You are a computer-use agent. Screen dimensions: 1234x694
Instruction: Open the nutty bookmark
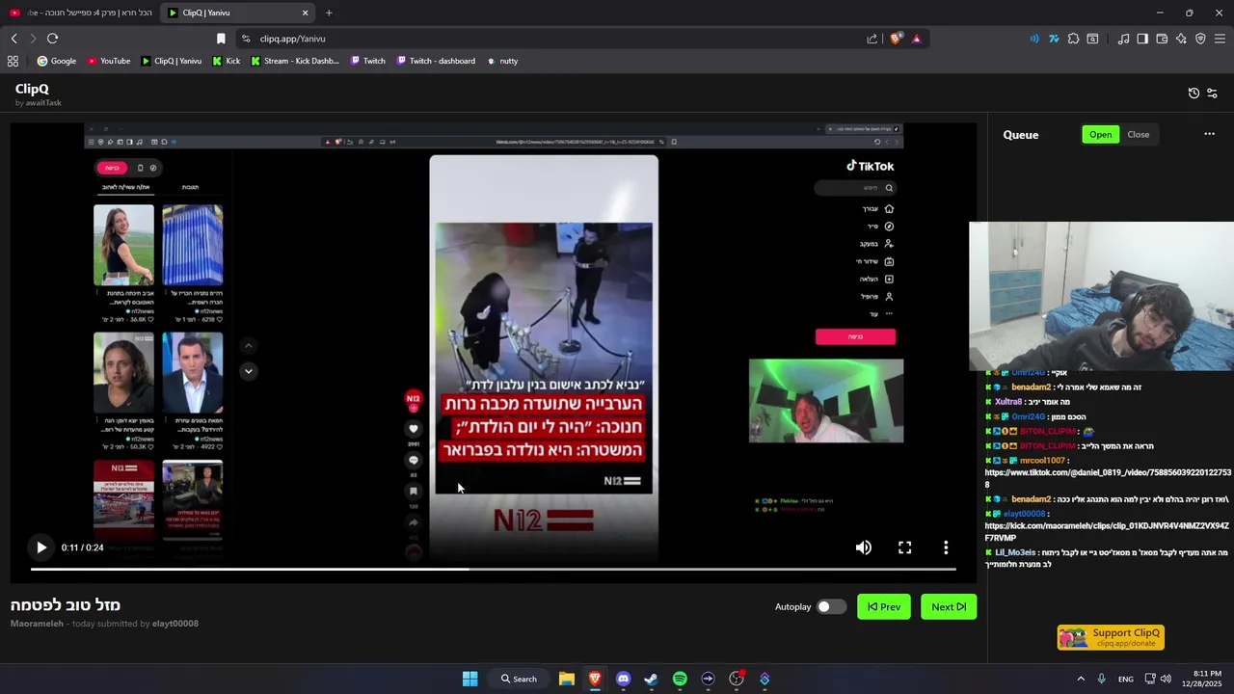click(x=501, y=61)
